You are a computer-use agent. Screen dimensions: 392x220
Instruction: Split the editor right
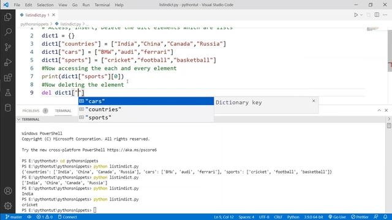pyautogui.click(x=377, y=15)
